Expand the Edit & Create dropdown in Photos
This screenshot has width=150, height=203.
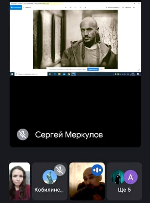(x=113, y=8)
